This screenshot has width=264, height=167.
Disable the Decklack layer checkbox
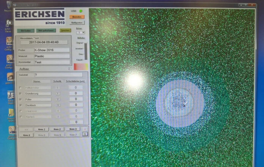20,105
